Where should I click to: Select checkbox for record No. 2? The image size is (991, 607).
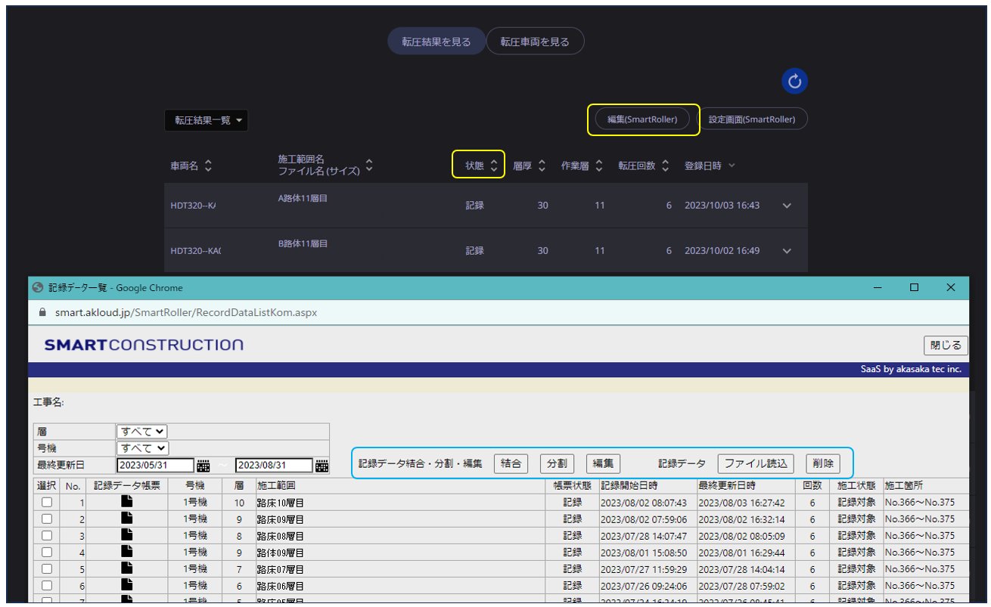(x=47, y=519)
